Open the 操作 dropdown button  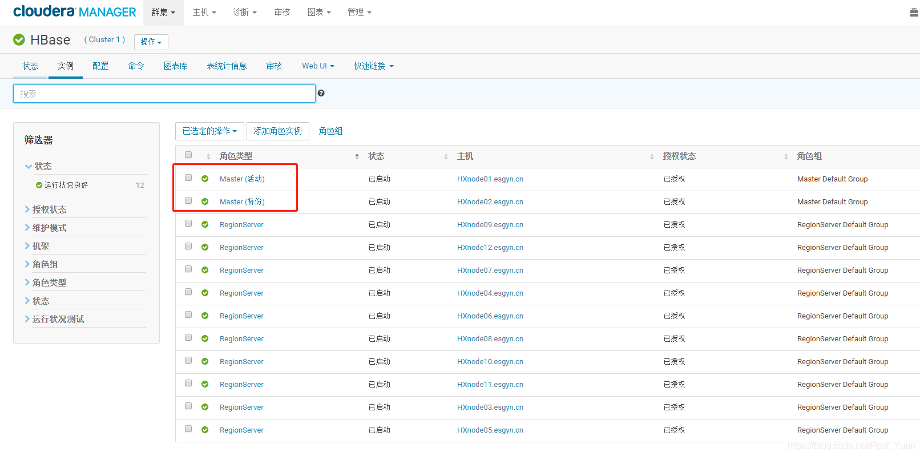151,42
